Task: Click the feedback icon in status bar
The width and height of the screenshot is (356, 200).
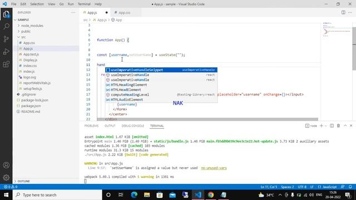Action: click(343, 187)
